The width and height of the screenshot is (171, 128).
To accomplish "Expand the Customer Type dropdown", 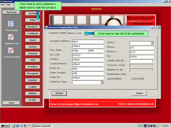I will click(x=102, y=82).
